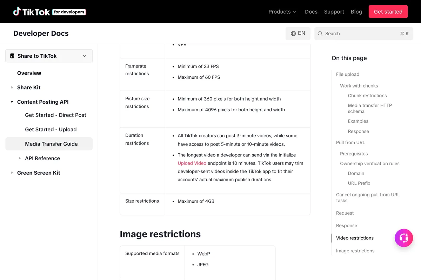Open Get Started - Upload page

[x=51, y=129]
